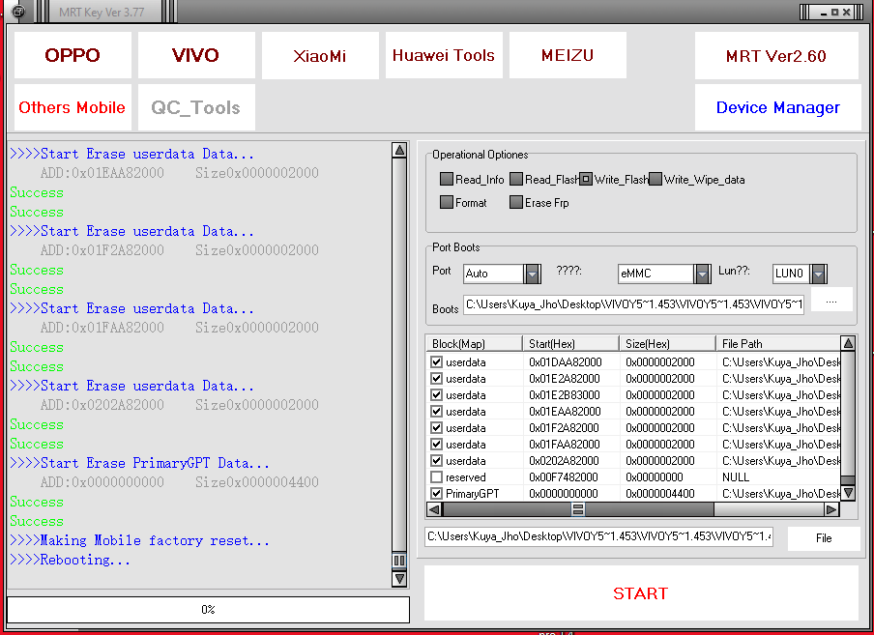This screenshot has height=635, width=874.
Task: Uncheck userdata row at 0x01E2A82000
Action: [x=436, y=379]
